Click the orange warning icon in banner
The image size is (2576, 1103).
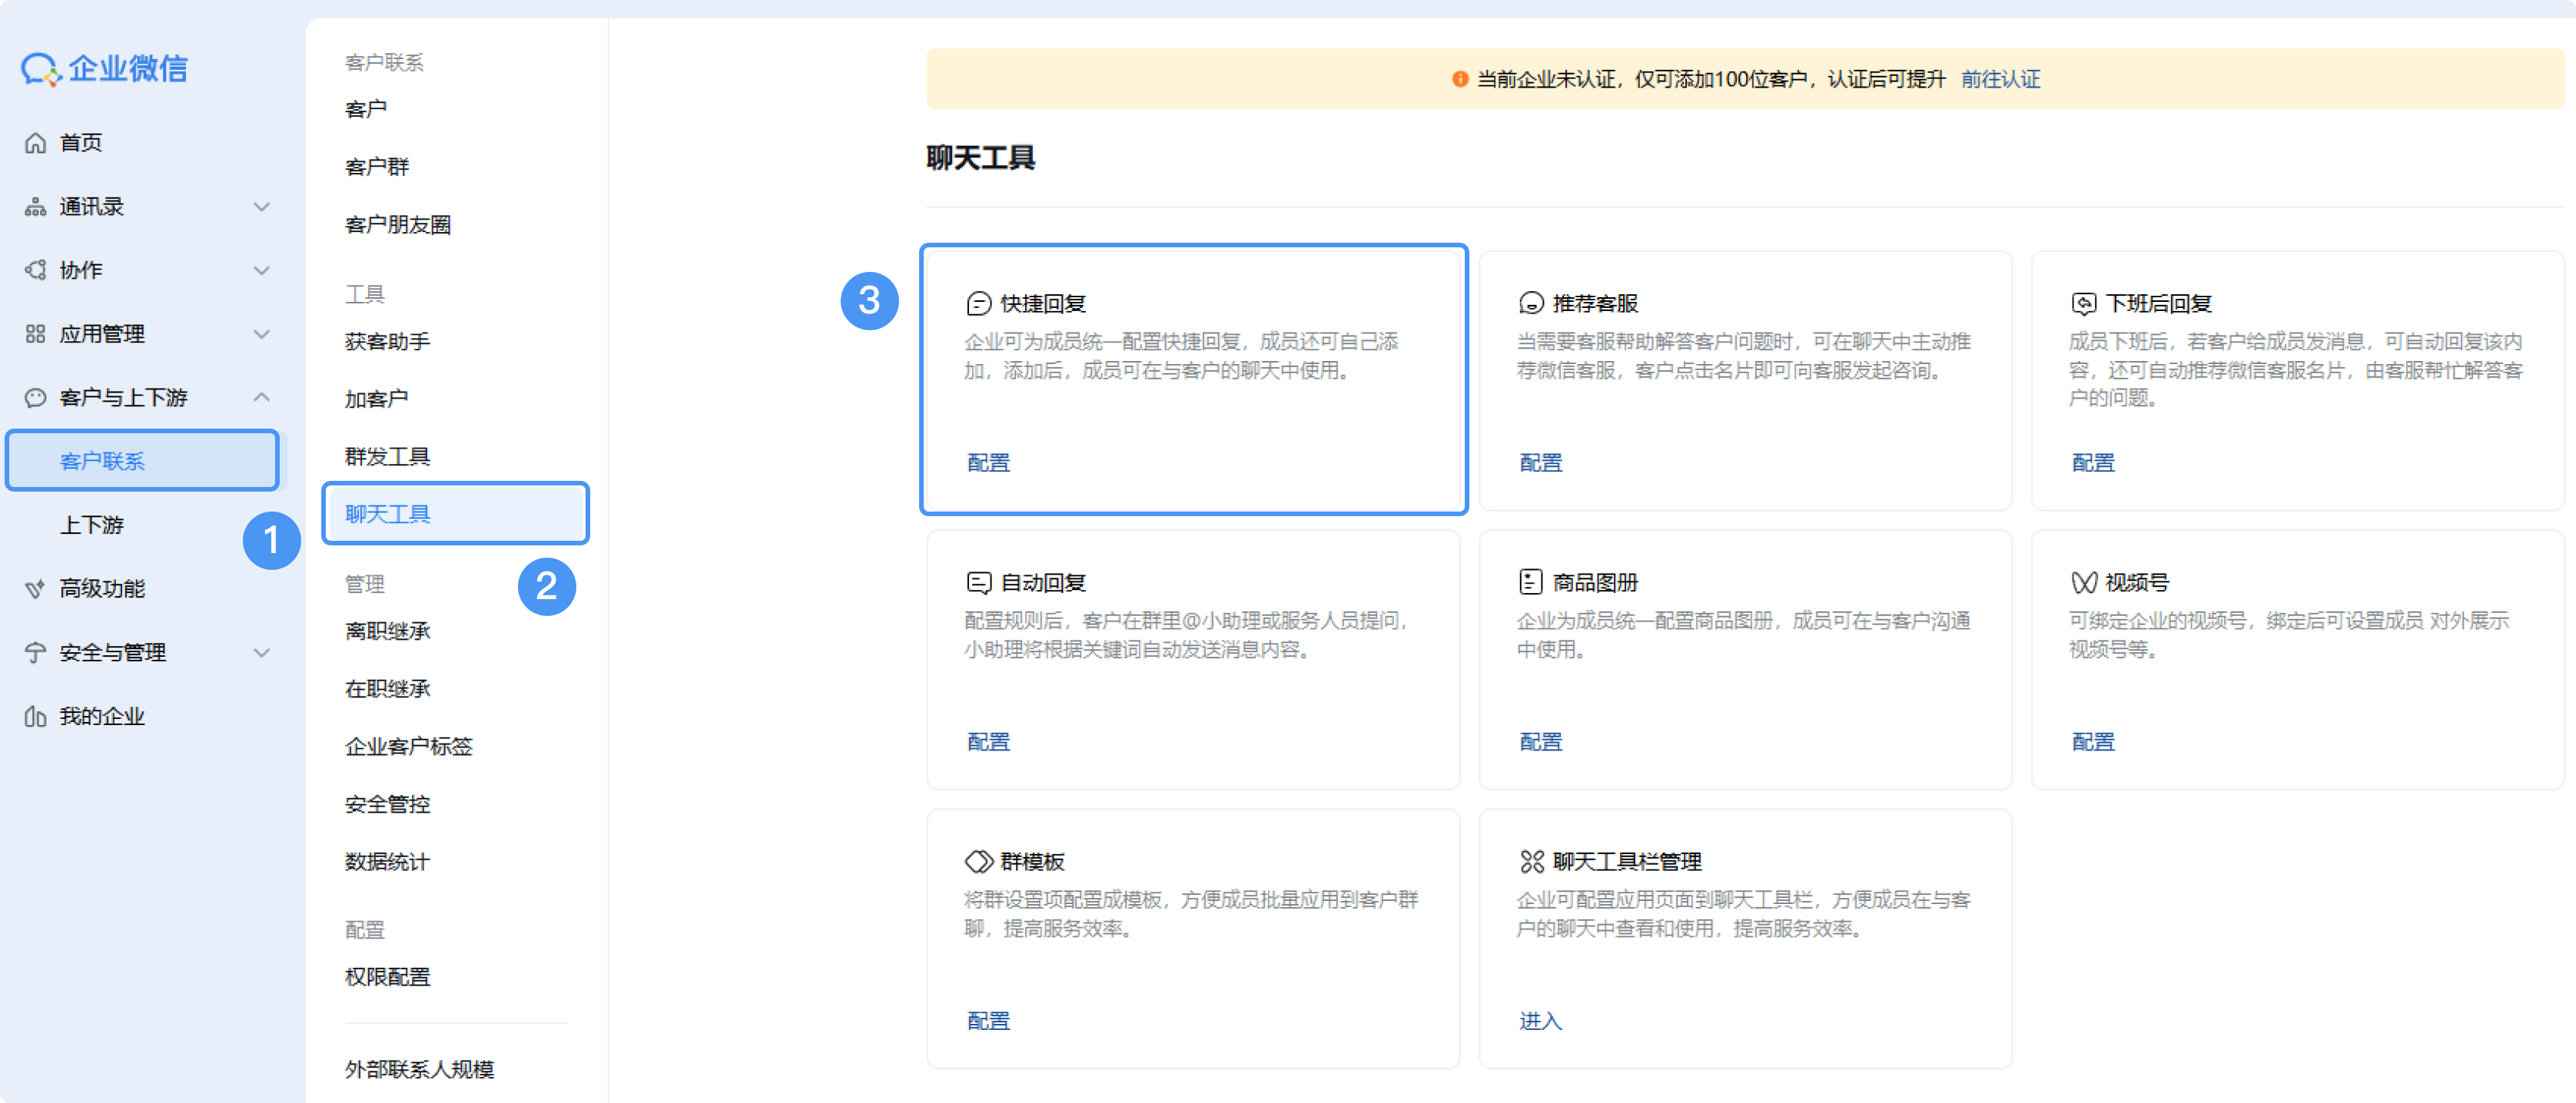point(1460,79)
